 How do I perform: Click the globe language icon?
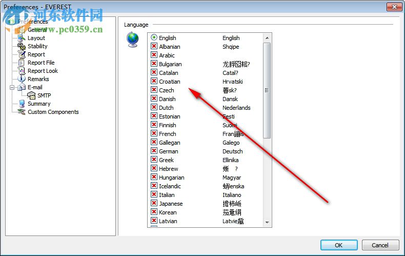(132, 40)
